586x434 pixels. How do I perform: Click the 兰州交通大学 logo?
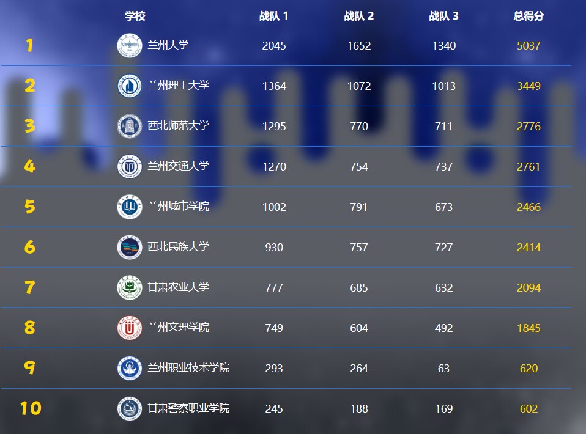[130, 166]
